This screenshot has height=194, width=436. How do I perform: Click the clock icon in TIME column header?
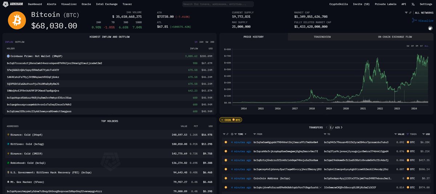click(232, 134)
